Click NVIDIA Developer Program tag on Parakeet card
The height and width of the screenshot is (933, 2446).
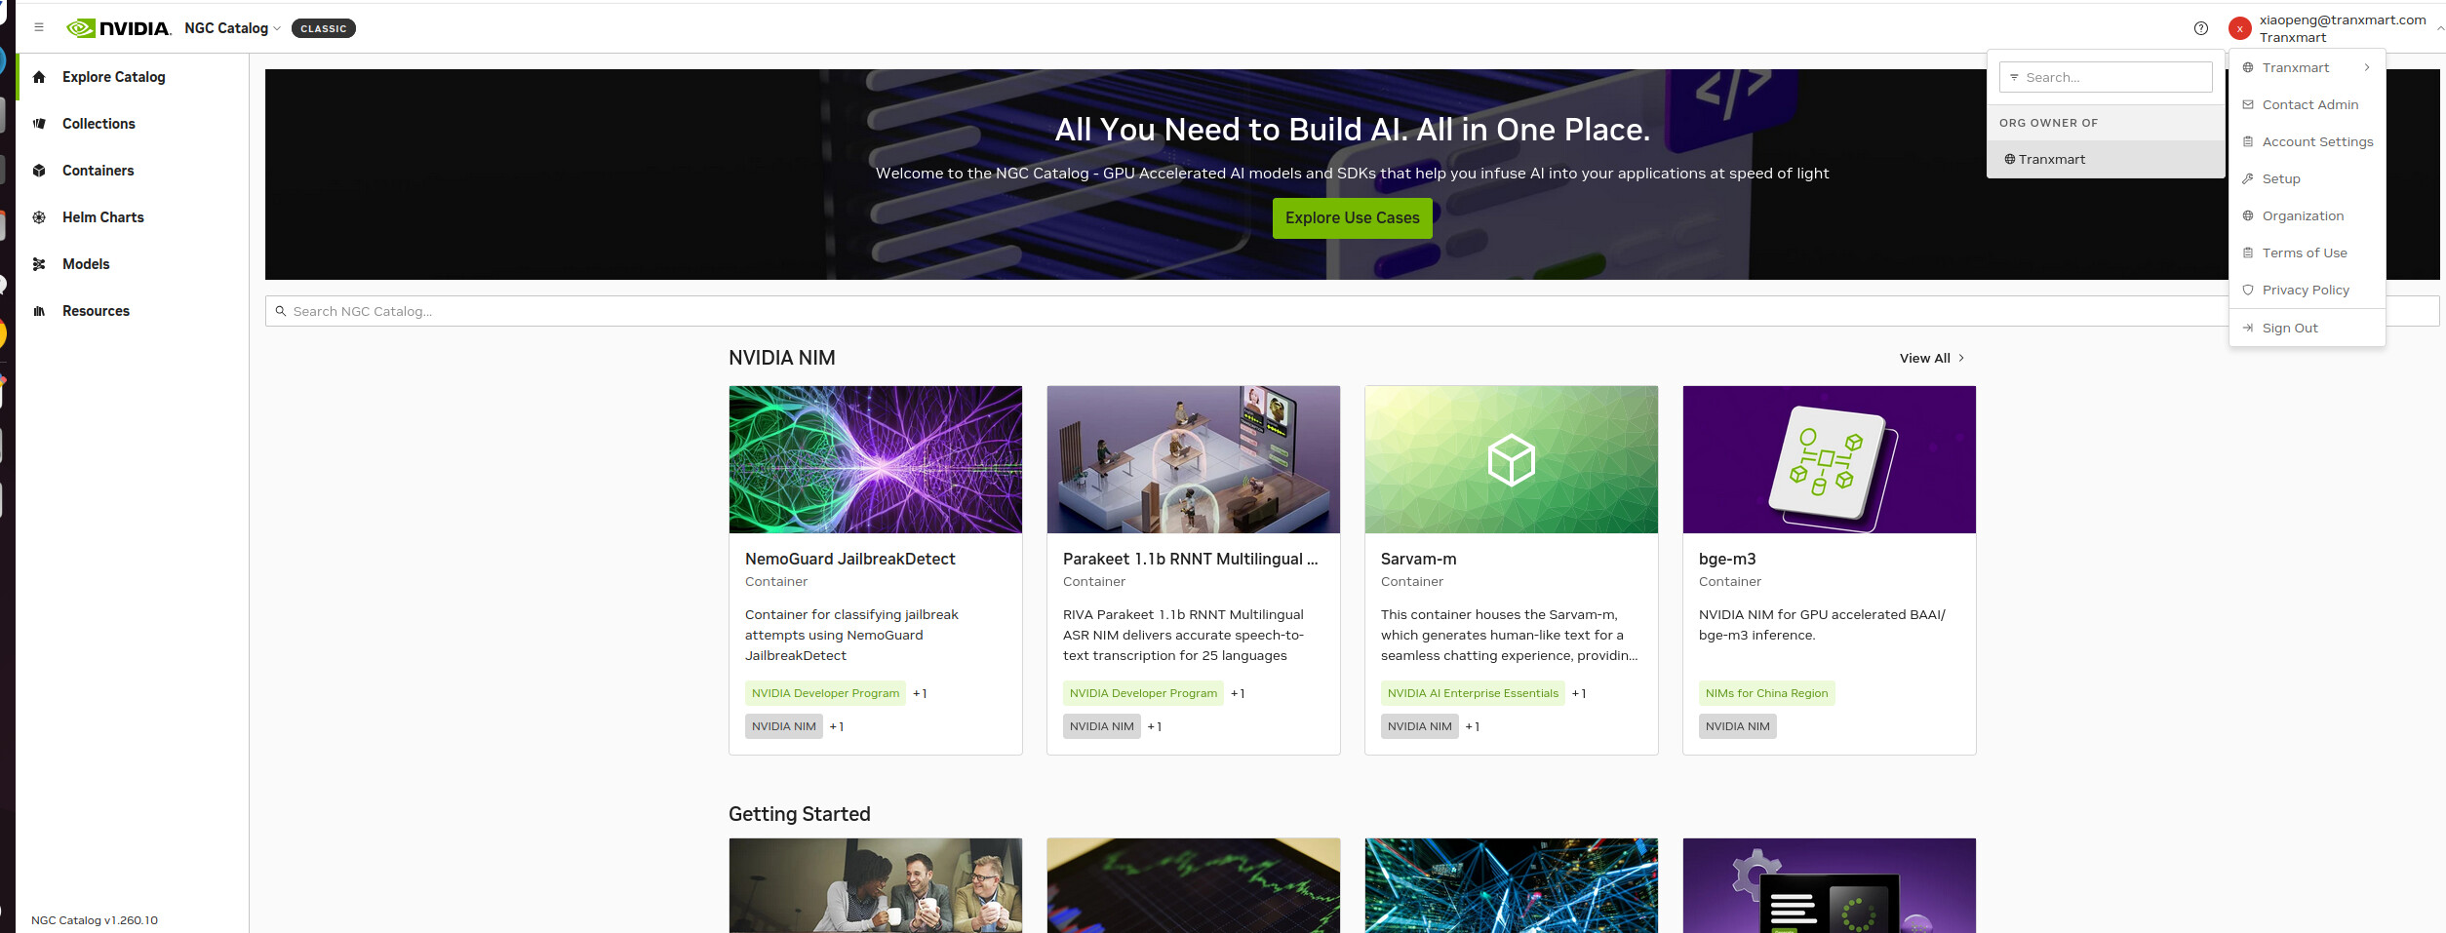[x=1143, y=693]
